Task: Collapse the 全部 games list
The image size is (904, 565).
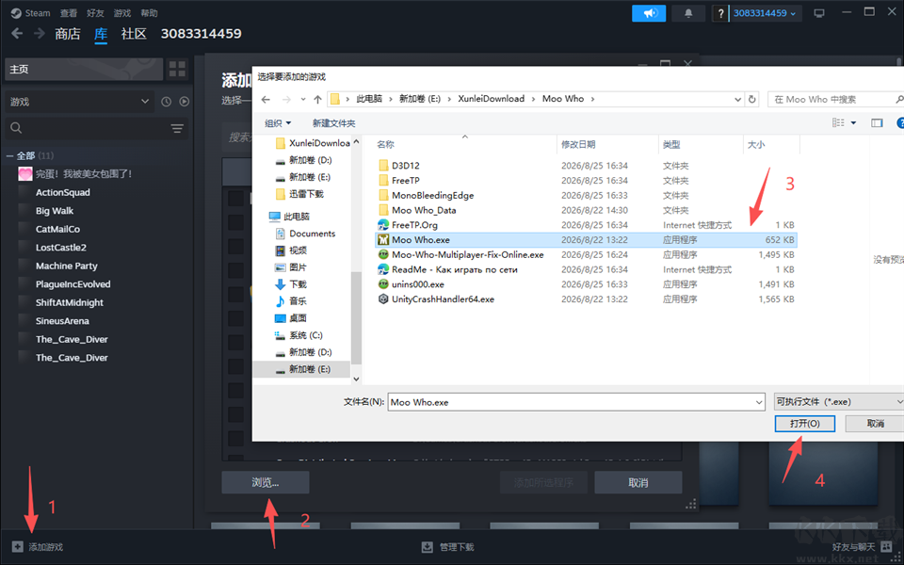Action: [x=9, y=155]
